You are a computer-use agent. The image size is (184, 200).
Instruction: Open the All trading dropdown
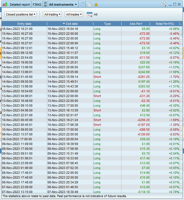[52, 14]
